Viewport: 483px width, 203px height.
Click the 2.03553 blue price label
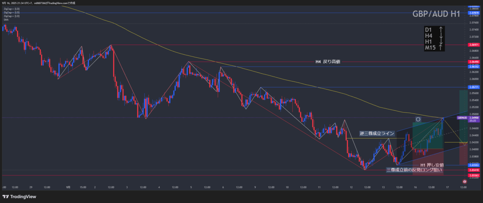(x=474, y=165)
